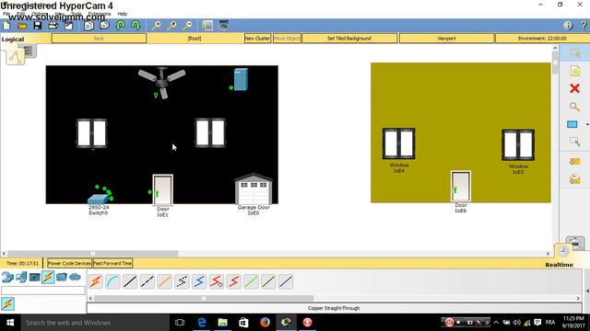
Task: Click the ceiling fan device
Action: (162, 82)
